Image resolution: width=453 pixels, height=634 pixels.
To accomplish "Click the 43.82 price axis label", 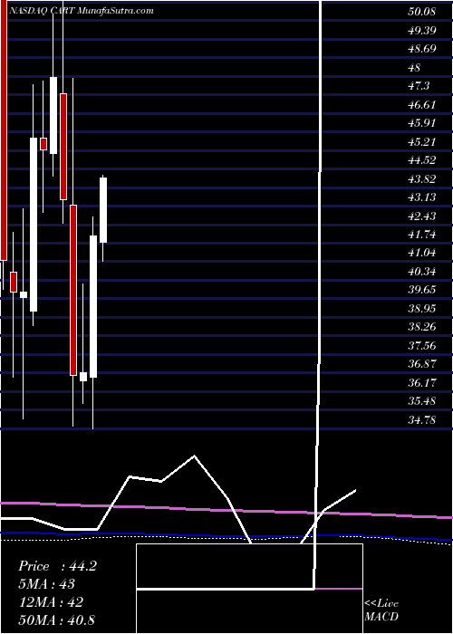I will click(421, 178).
